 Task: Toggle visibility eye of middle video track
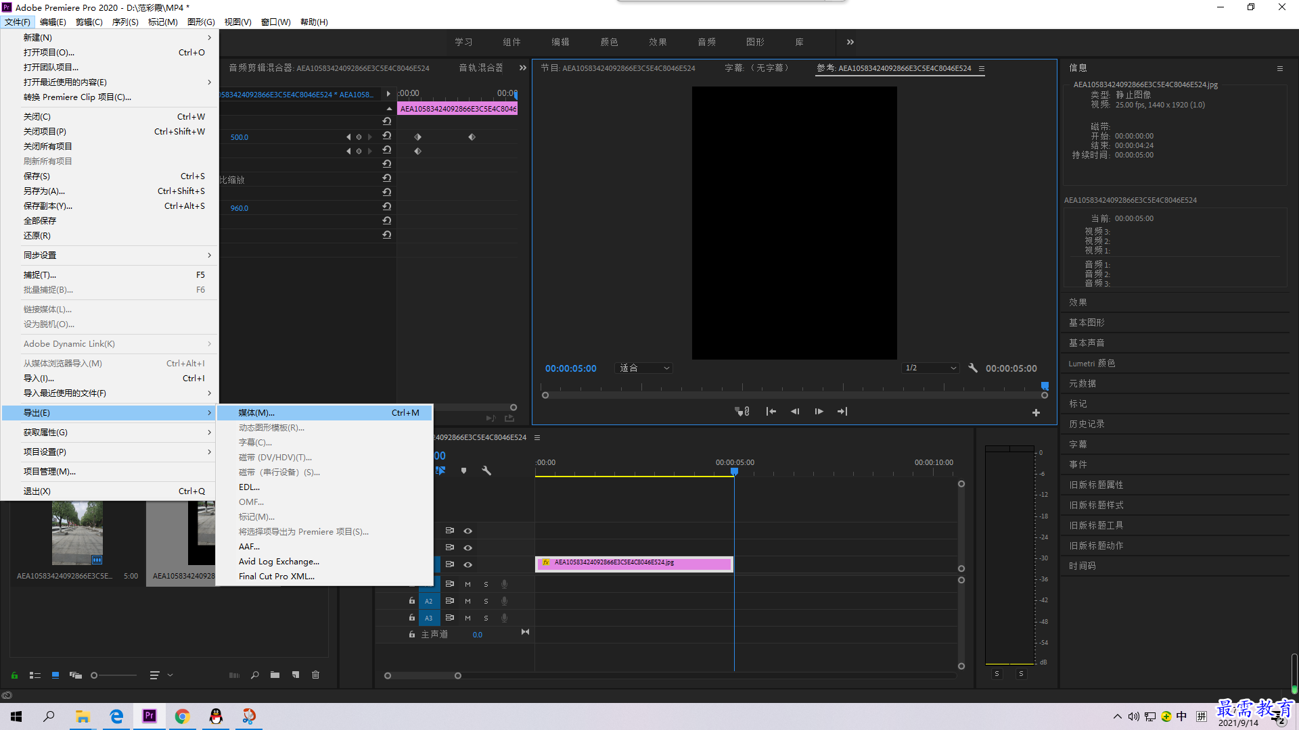(468, 547)
